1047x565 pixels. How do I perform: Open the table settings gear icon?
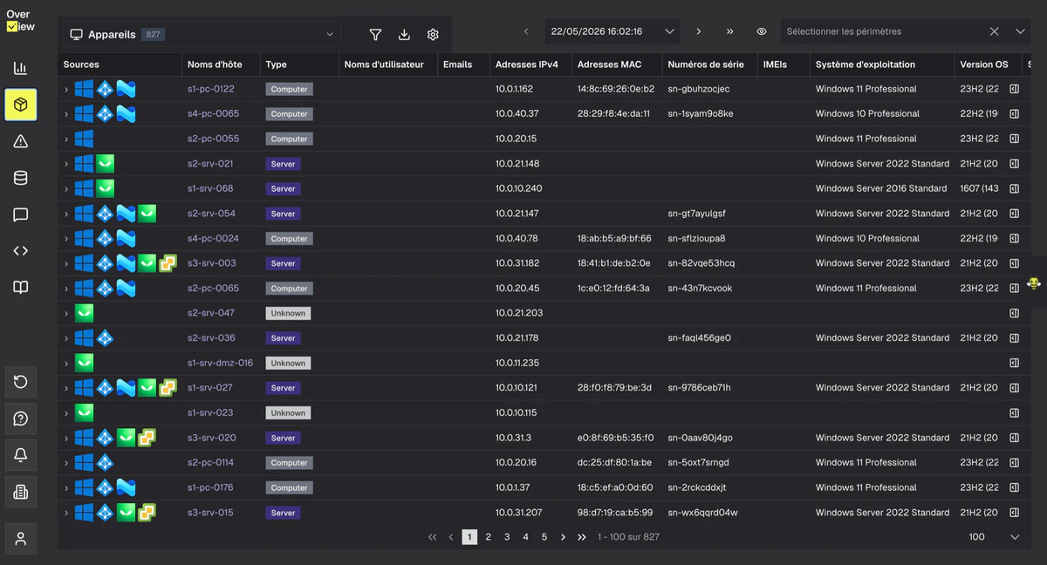tap(433, 35)
